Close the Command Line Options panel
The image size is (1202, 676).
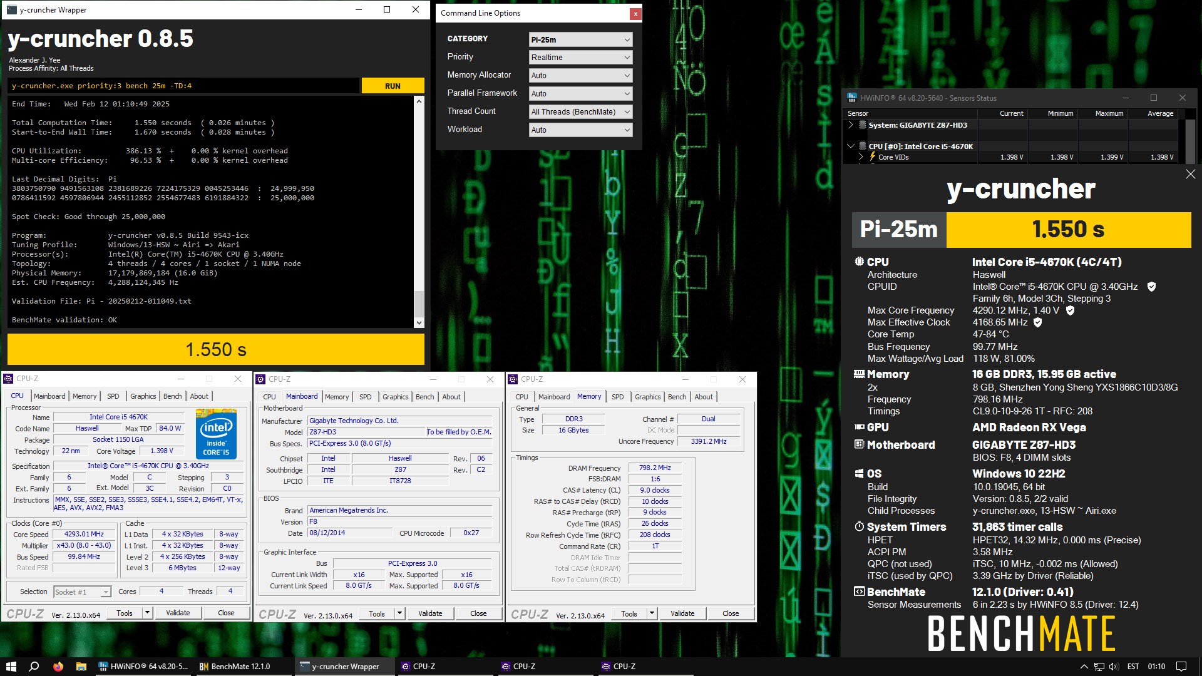pos(635,13)
